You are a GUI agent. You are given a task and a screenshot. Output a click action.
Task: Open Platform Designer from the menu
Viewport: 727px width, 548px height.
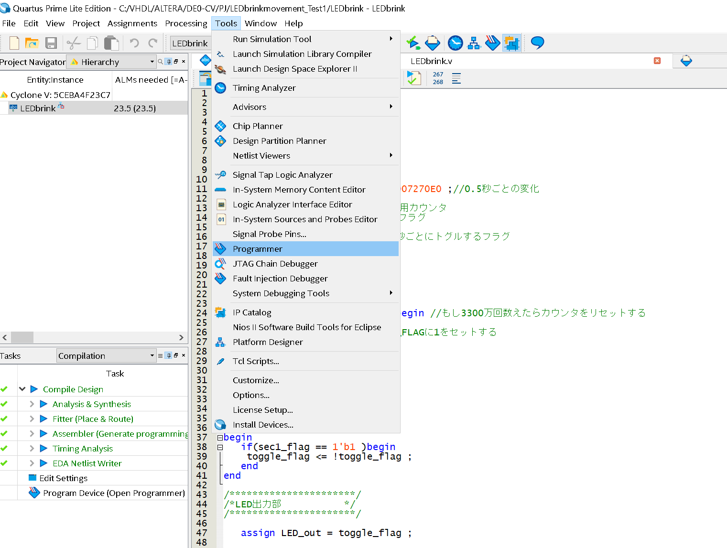pos(306,342)
